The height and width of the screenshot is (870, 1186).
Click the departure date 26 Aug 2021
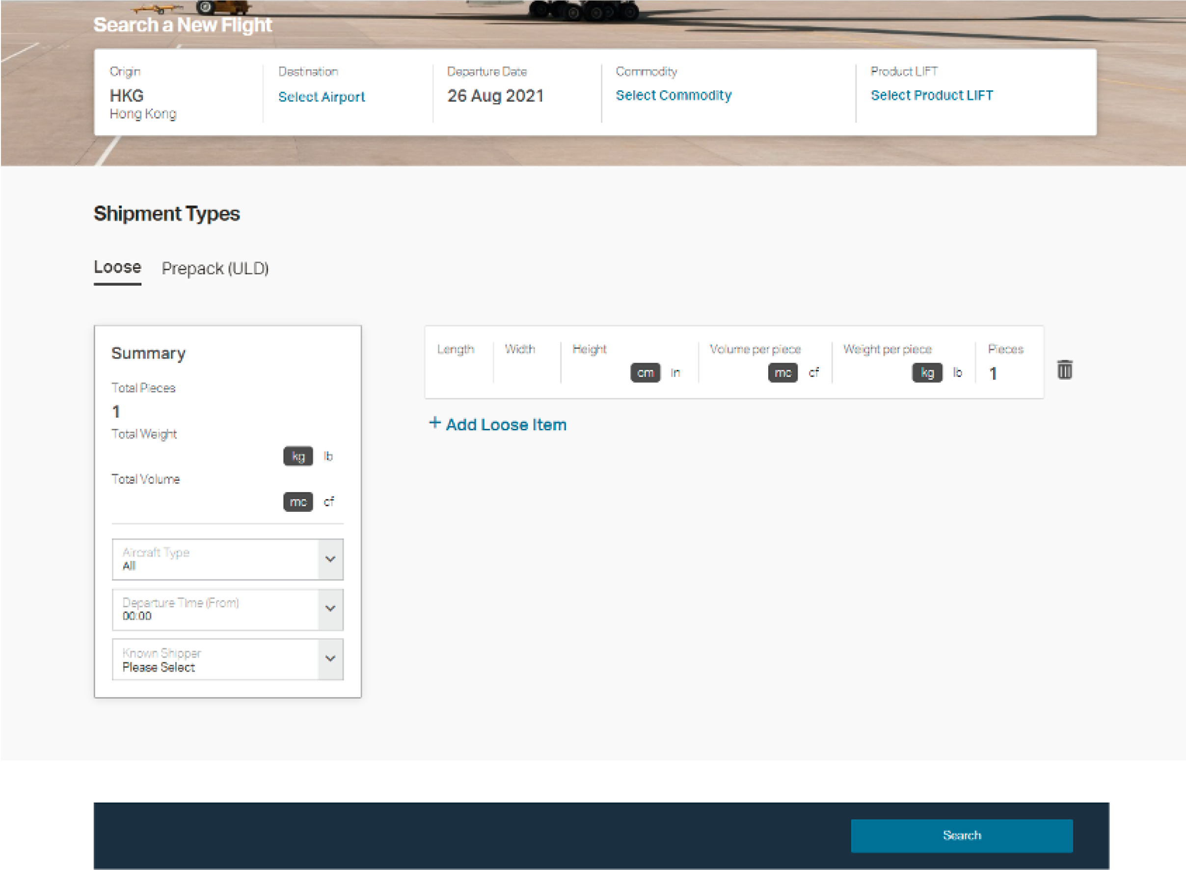(495, 96)
